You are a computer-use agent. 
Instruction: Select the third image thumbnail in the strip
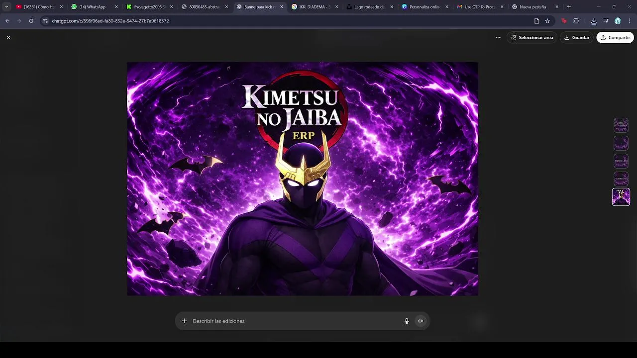[621, 161]
